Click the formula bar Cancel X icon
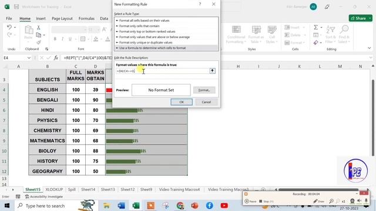This screenshot has width=376, height=211. pos(42,58)
